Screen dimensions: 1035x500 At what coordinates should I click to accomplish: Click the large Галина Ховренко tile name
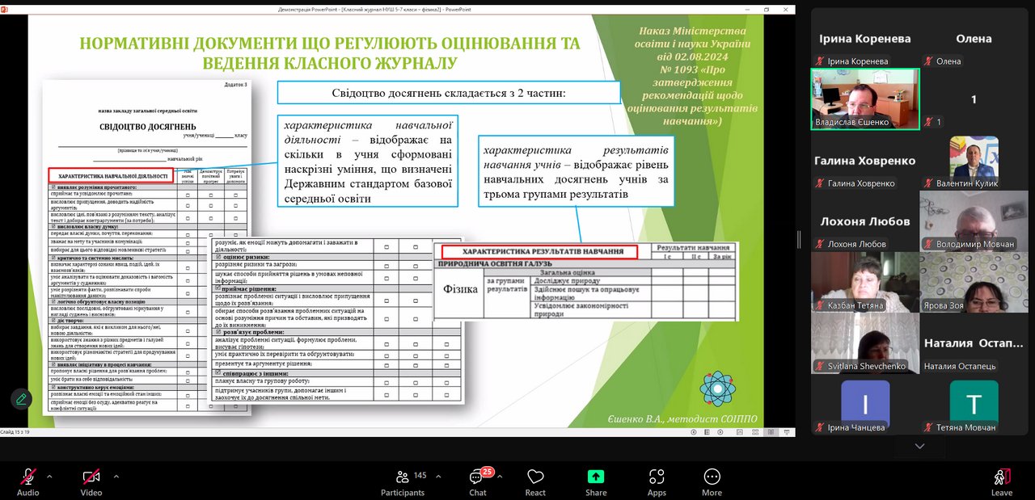coord(865,161)
